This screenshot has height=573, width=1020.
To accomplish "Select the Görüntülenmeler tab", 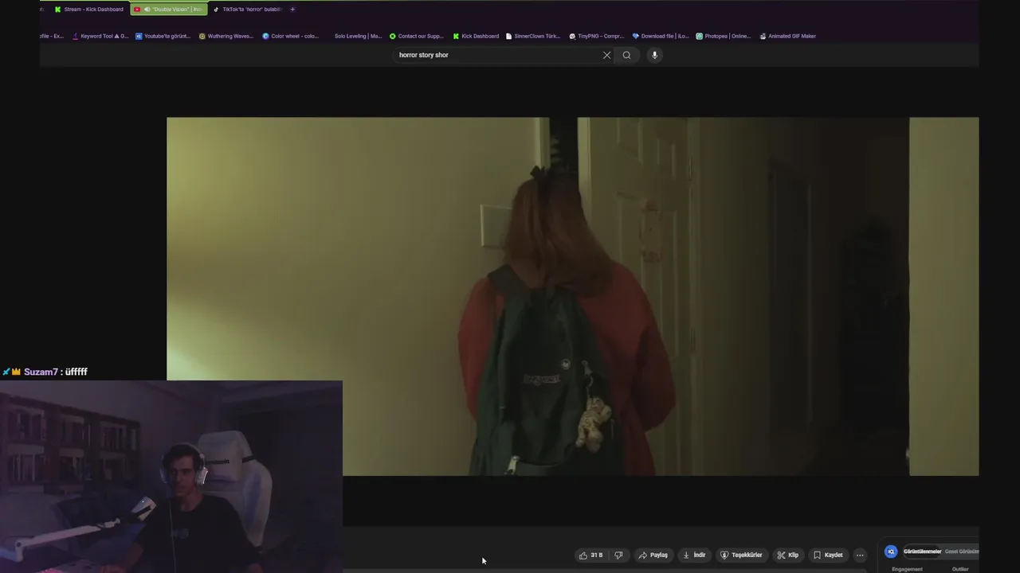I will click(x=922, y=552).
